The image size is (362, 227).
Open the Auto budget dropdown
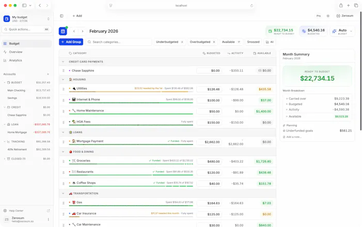click(342, 31)
